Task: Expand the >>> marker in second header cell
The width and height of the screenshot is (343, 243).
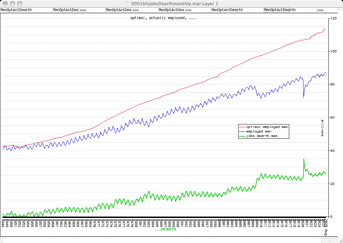Action: [83, 10]
